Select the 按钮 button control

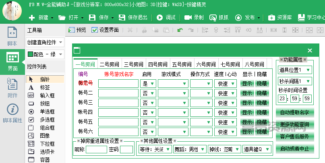point(45,103)
